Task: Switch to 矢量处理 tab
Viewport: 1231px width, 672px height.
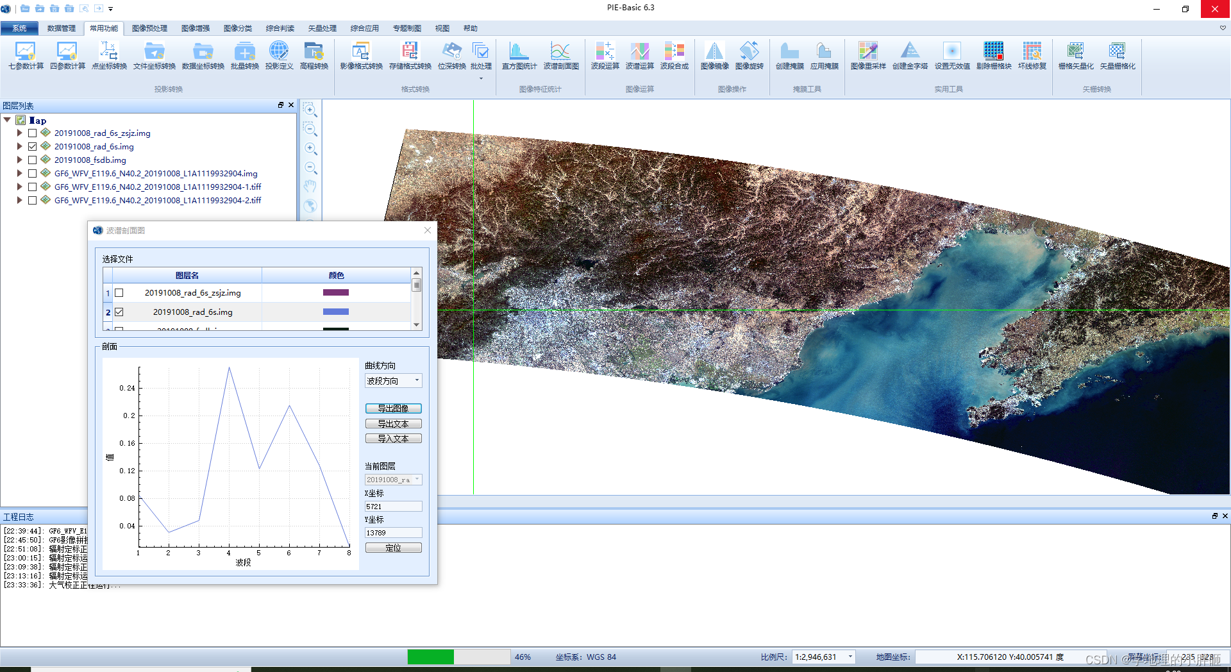Action: pos(322,28)
